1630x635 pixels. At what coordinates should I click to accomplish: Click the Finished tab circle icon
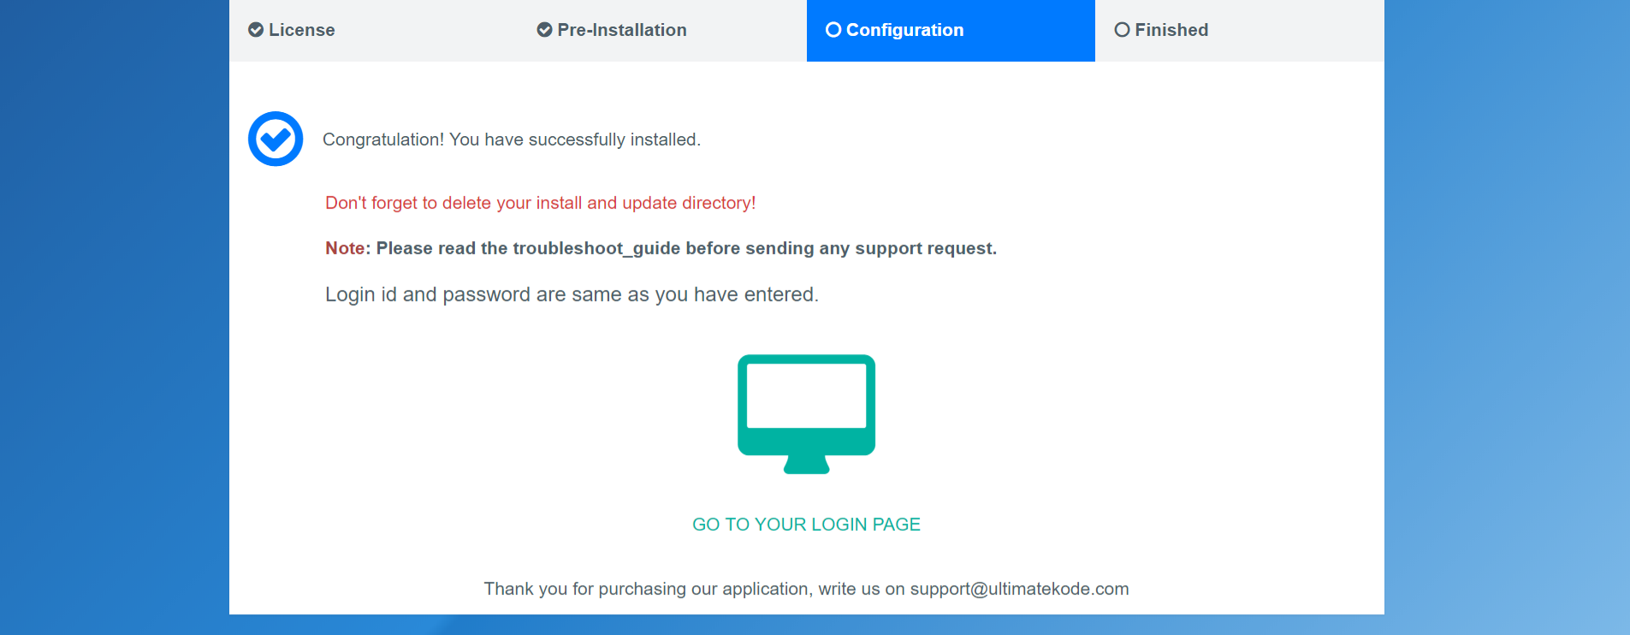(1122, 30)
